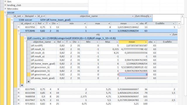Expand row 8331599
Screen dimensions: 187x105
[x=19, y=93]
